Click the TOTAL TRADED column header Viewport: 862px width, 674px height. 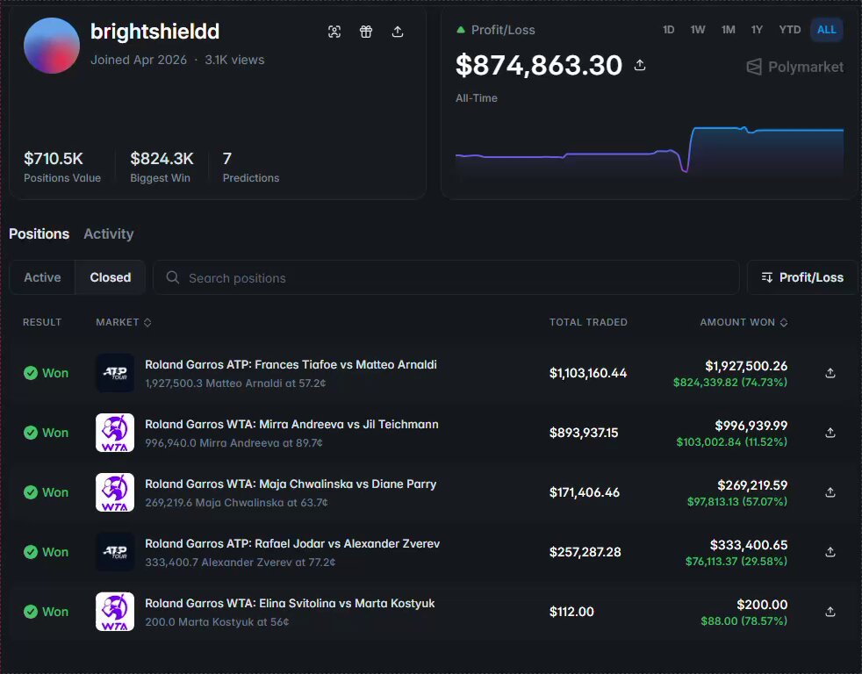coord(588,322)
